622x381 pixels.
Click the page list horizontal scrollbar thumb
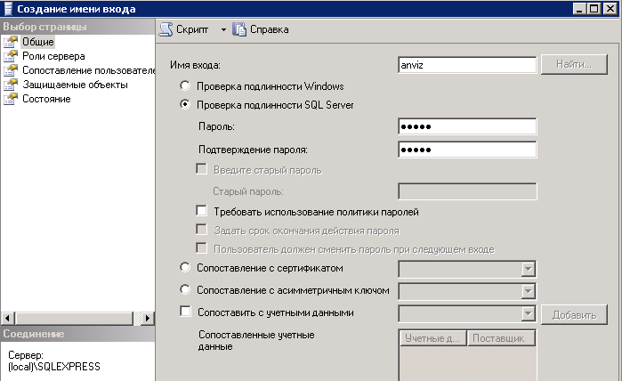tap(74, 318)
